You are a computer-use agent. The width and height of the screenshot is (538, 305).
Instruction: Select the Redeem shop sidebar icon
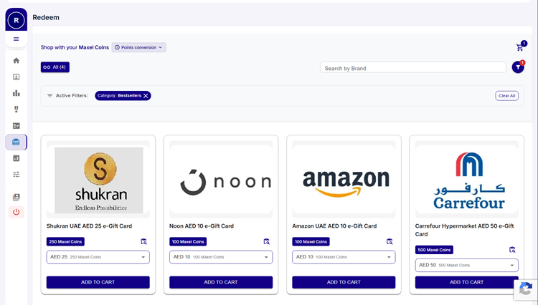pyautogui.click(x=16, y=142)
